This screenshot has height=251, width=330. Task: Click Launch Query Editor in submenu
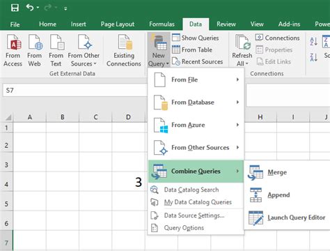[288, 218]
